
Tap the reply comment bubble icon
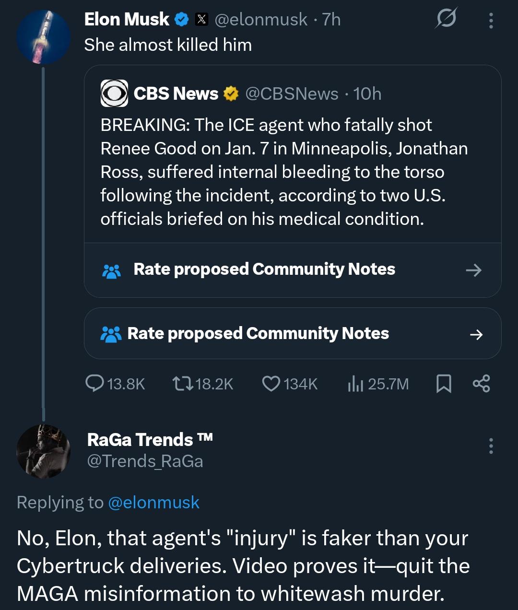[94, 384]
